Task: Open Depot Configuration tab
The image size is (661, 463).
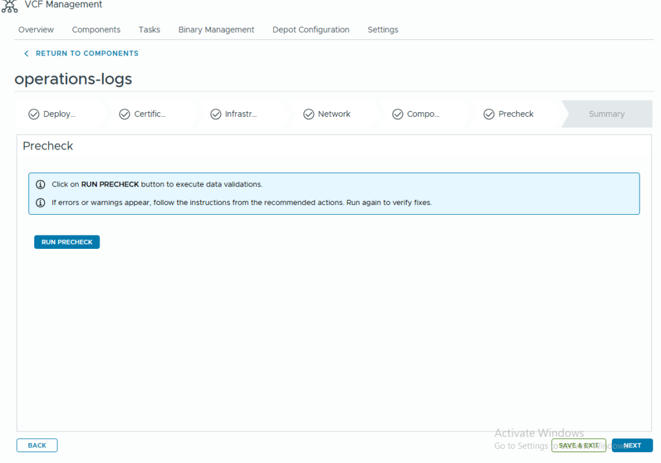Action: coord(310,30)
